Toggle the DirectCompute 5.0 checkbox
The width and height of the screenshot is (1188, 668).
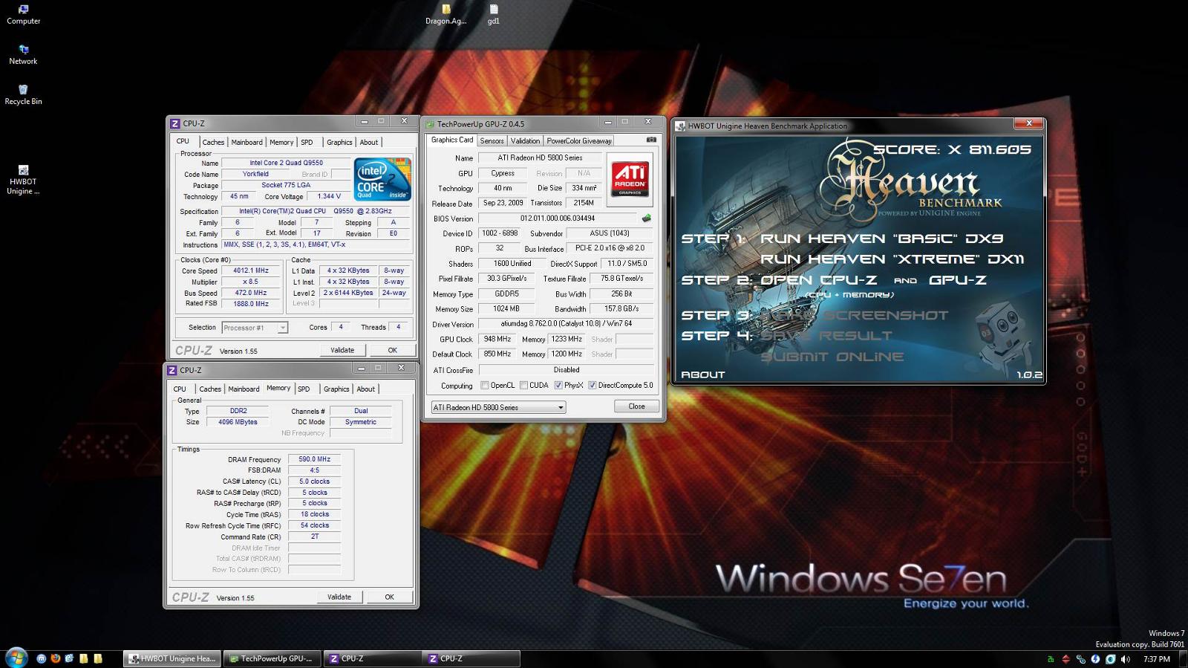[592, 385]
